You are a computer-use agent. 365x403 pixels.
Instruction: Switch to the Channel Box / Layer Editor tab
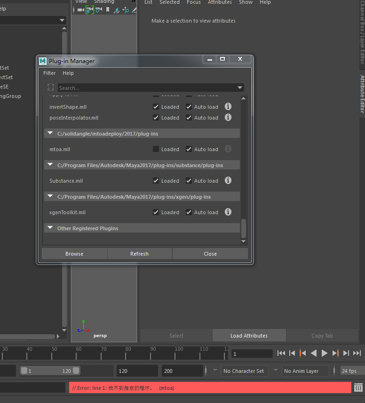pos(362,32)
